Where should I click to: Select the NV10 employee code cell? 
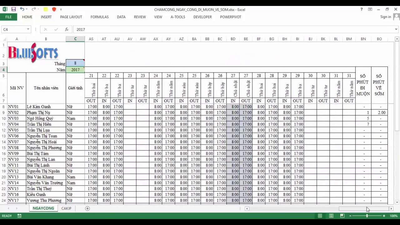tap(17, 159)
